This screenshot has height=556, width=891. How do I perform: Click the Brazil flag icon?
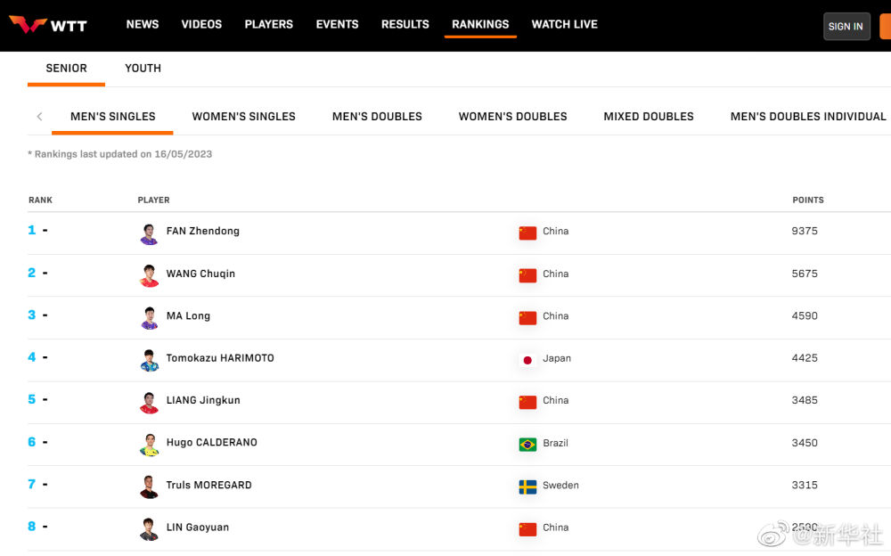(x=527, y=444)
